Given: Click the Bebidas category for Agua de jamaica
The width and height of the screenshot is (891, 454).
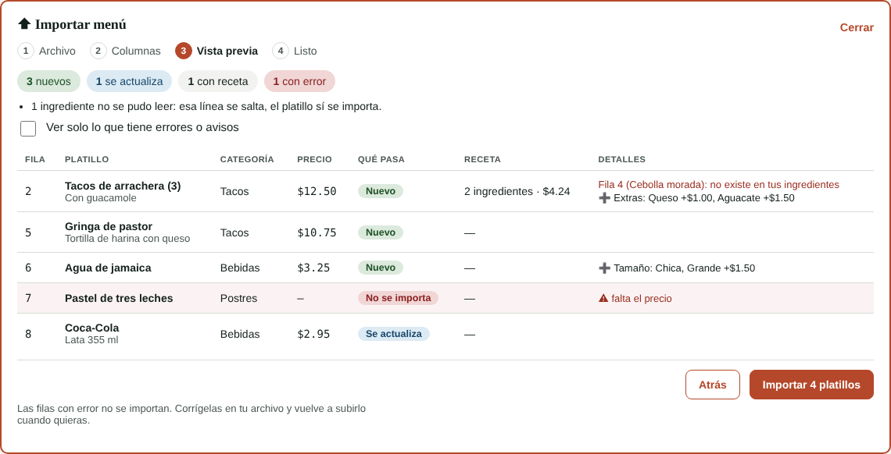Looking at the screenshot, I should (240, 268).
